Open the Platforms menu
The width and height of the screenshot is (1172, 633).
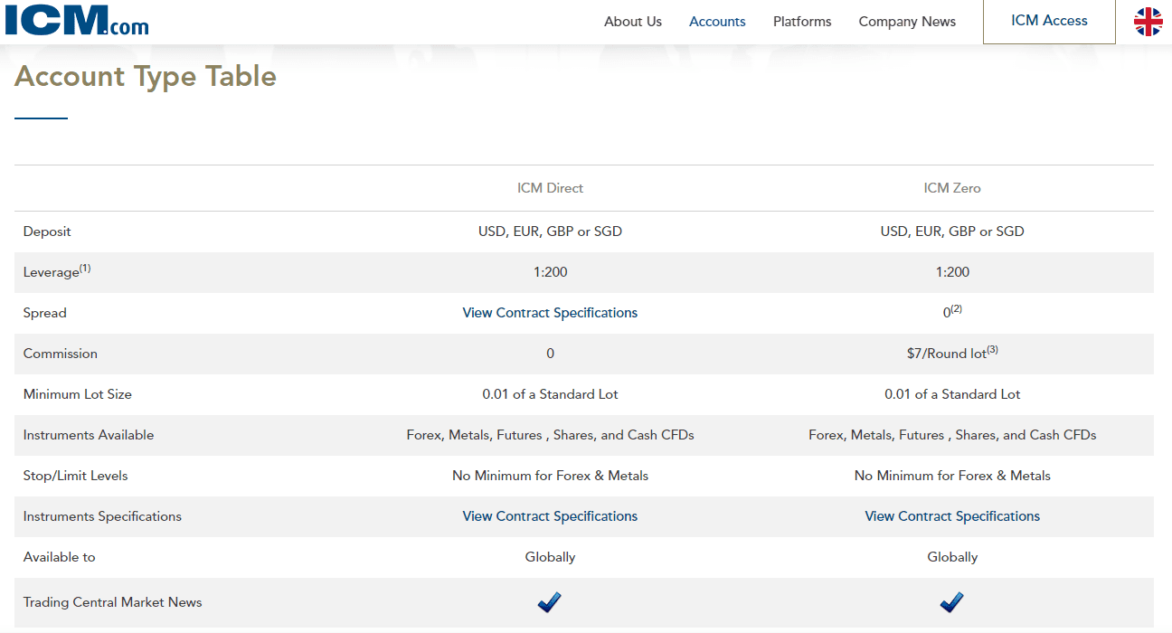pos(802,22)
